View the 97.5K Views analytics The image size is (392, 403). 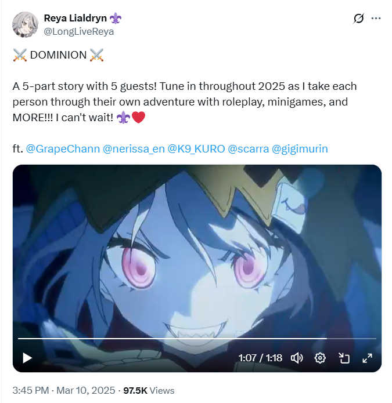149,390
